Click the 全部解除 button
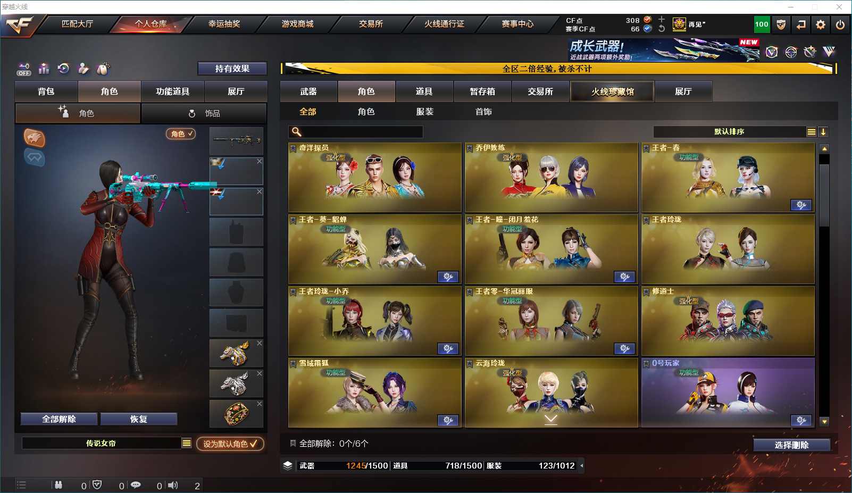The height and width of the screenshot is (493, 852). coord(59,419)
